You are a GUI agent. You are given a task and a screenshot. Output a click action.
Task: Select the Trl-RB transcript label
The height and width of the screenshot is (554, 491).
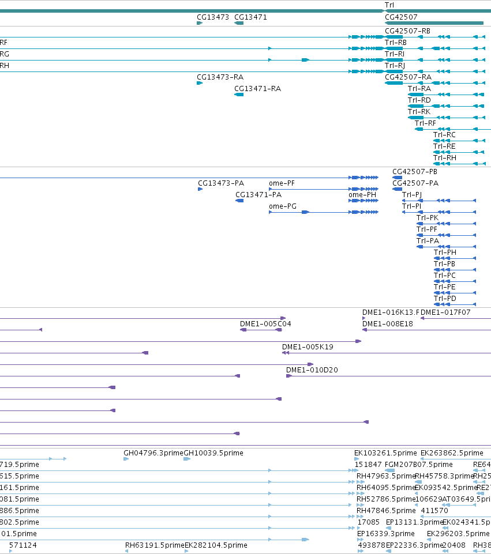click(x=396, y=43)
